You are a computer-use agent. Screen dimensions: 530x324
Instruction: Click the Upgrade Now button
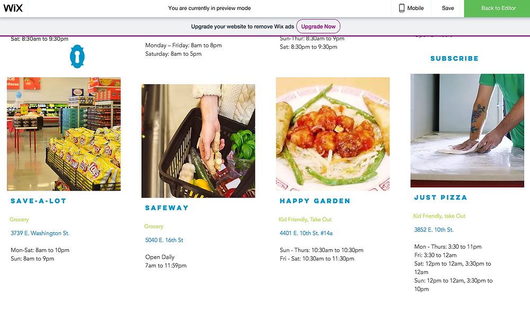tap(318, 26)
